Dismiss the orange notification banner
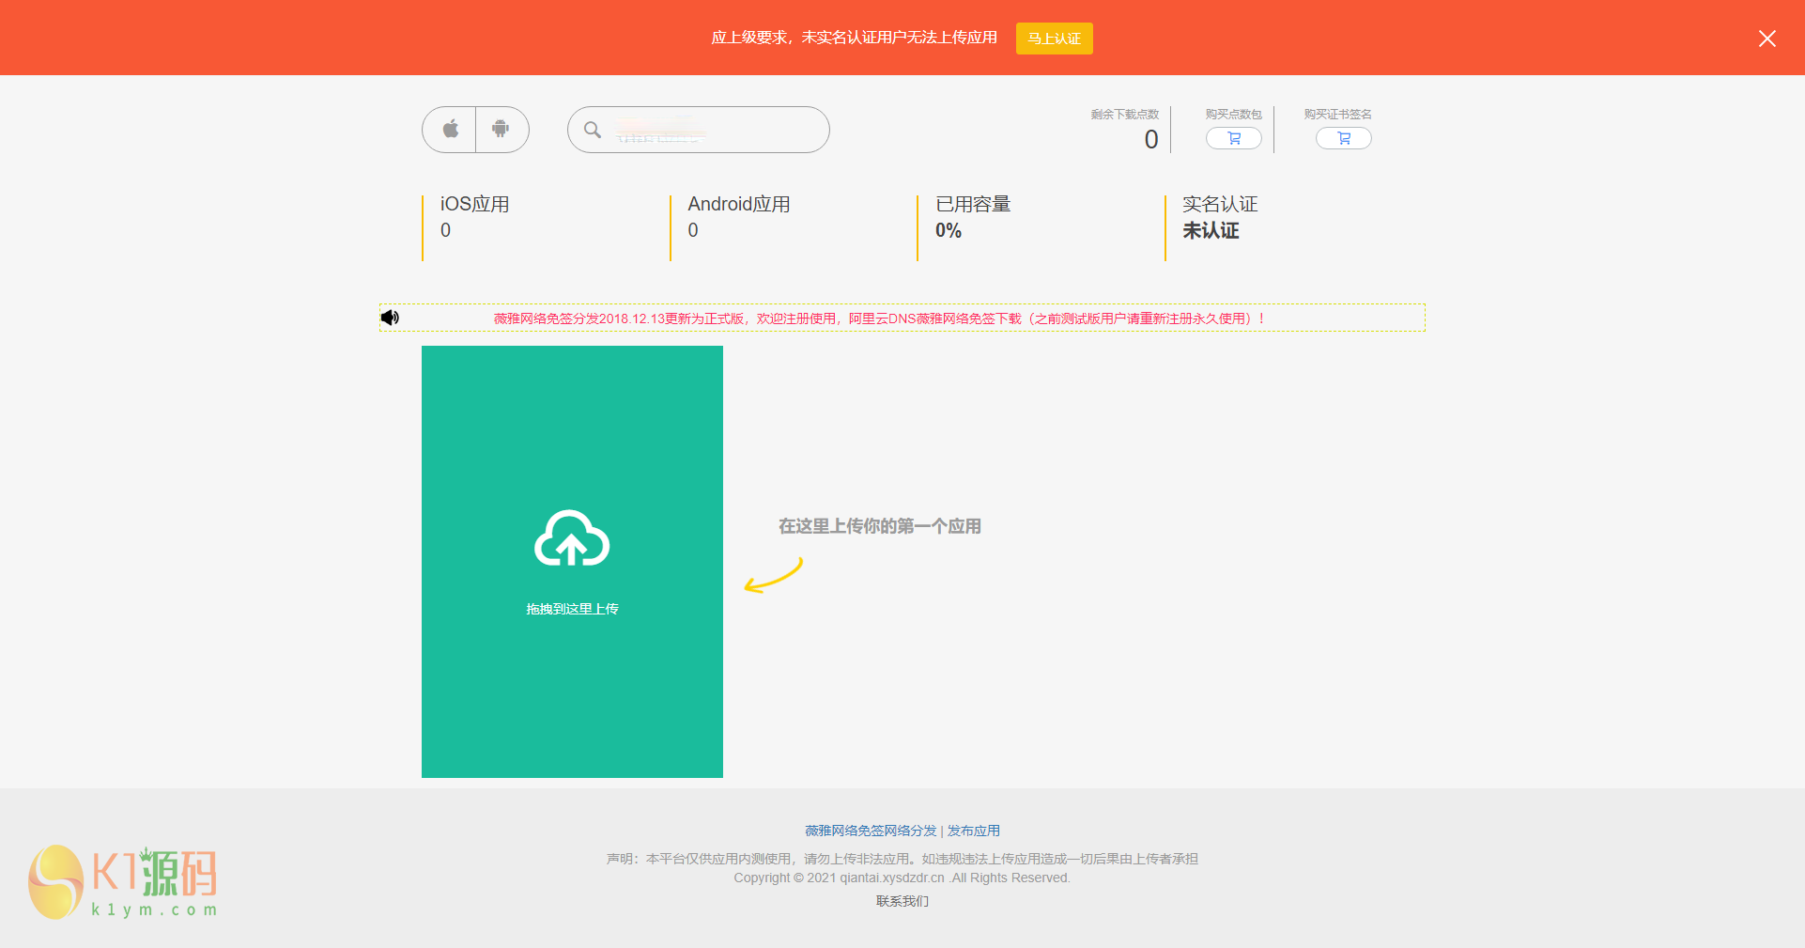The height and width of the screenshot is (948, 1805). [1766, 39]
